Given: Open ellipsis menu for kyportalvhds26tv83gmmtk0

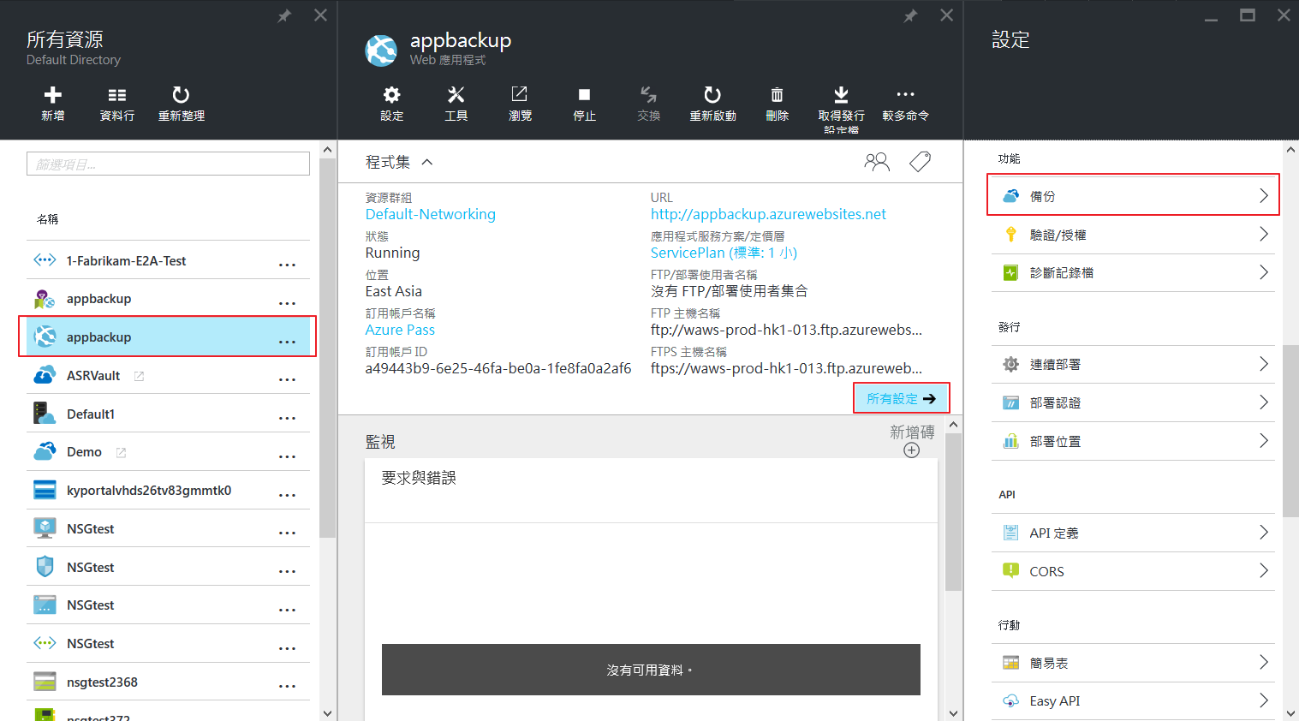Looking at the screenshot, I should click(x=287, y=495).
